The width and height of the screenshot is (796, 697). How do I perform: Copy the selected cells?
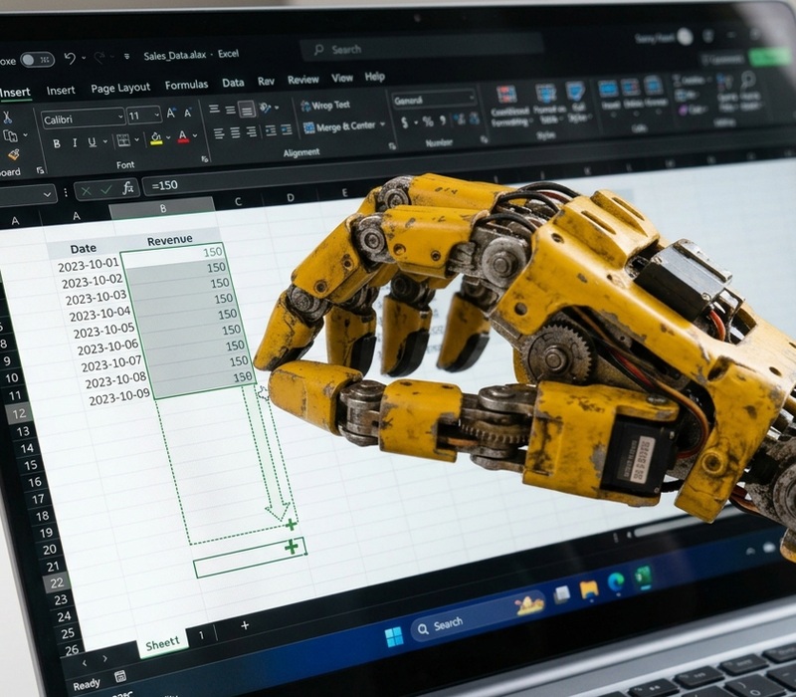(10, 136)
